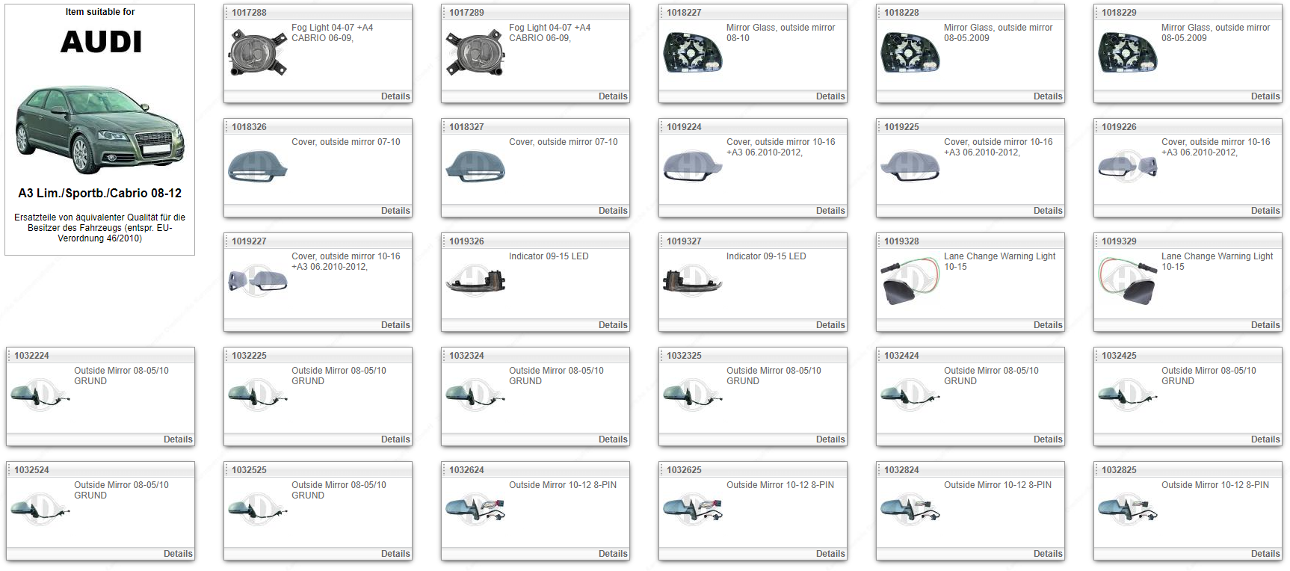Image resolution: width=1290 pixels, height=571 pixels.
Task: Show Details for outside mirror 1032324
Action: click(612, 439)
